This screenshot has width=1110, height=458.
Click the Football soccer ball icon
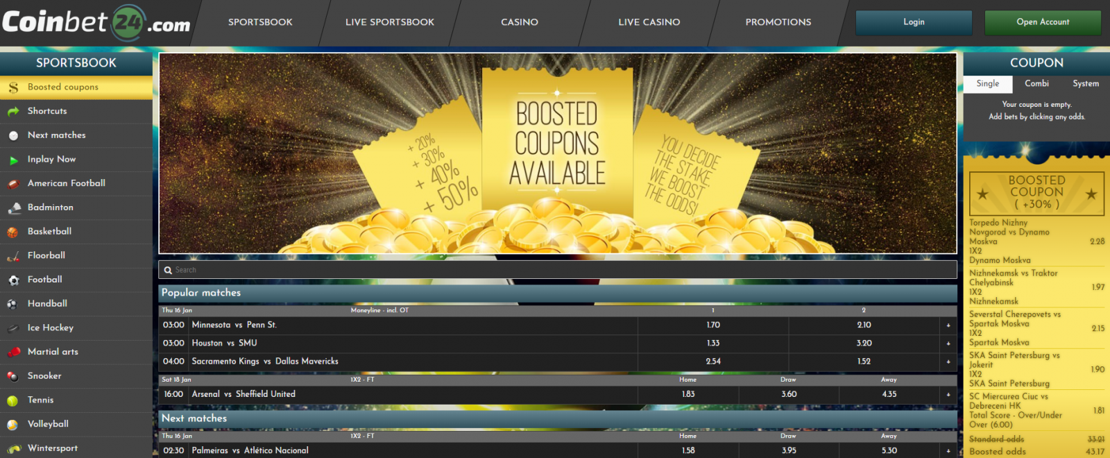click(13, 280)
